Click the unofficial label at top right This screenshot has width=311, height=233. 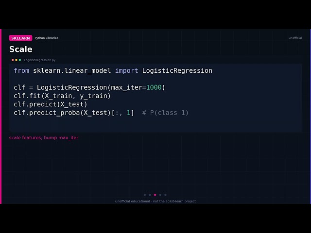pyautogui.click(x=295, y=38)
